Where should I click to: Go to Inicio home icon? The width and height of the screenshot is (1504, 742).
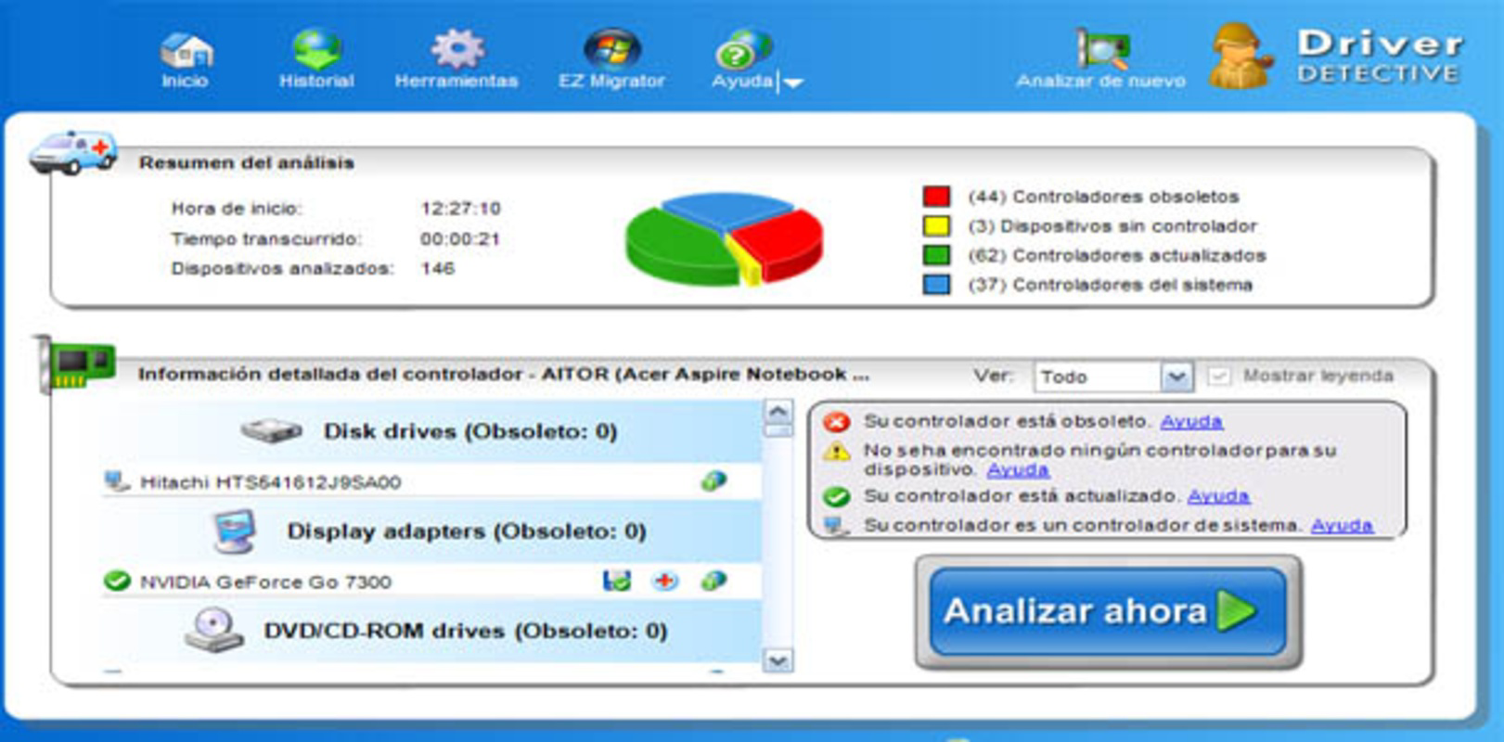tap(186, 50)
